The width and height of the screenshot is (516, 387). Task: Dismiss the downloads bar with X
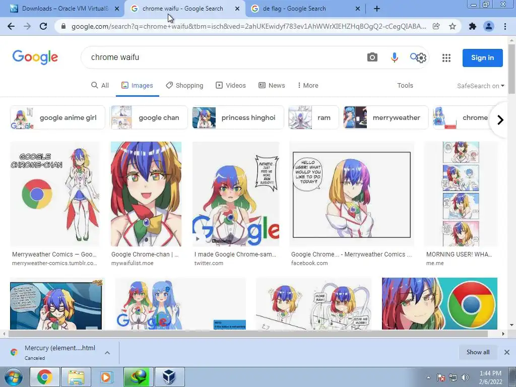[507, 352]
